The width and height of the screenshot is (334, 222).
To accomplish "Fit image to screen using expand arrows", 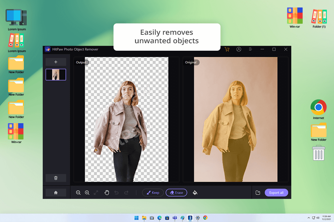I will [x=96, y=192].
